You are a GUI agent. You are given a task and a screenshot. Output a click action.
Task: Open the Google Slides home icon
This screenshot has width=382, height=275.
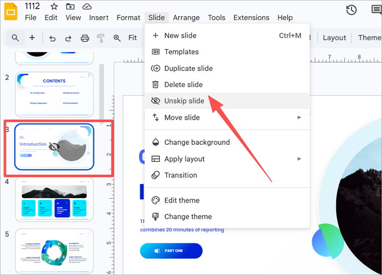click(x=11, y=11)
